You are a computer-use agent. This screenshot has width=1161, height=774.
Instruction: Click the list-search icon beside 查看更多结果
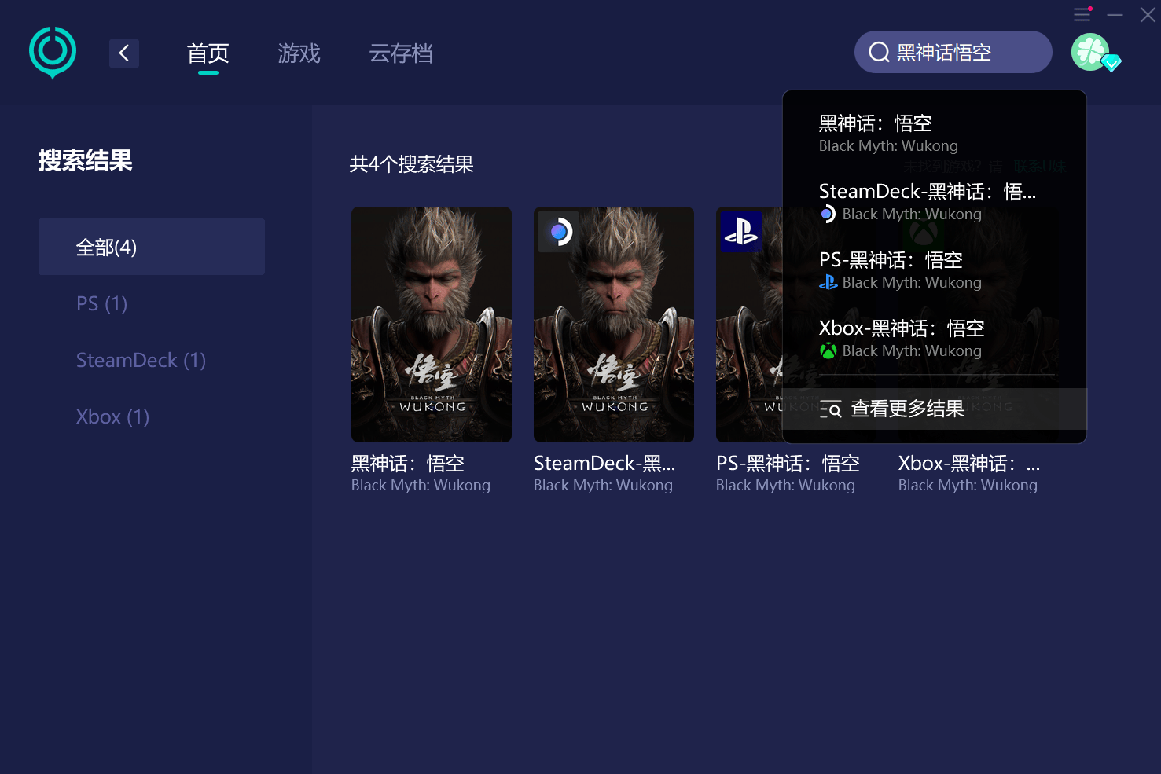point(830,409)
